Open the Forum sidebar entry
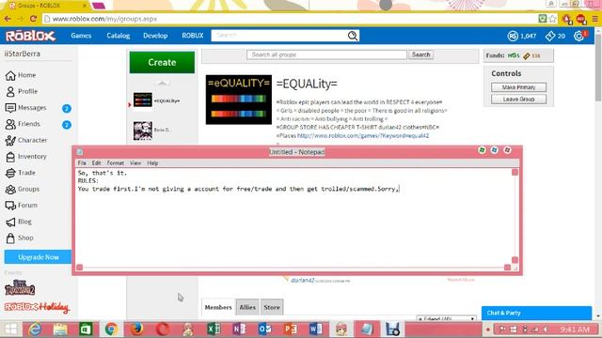Viewport: 602px width, 338px height. (22, 206)
